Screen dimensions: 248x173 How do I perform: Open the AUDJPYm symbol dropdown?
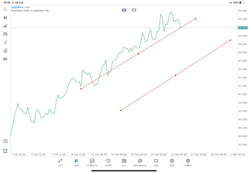pos(19,7)
